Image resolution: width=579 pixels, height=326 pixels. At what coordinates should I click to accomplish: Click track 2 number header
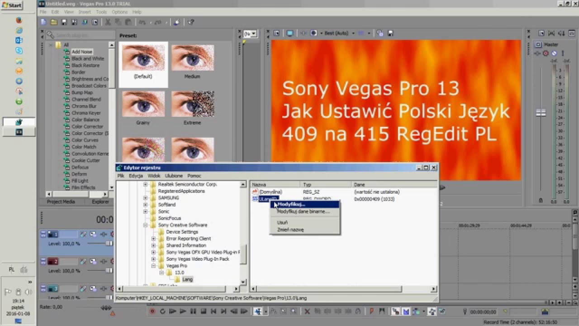click(x=53, y=261)
